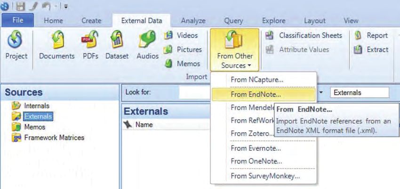Switch to the Create ribbon tab
Image resolution: width=400 pixels, height=189 pixels.
91,21
